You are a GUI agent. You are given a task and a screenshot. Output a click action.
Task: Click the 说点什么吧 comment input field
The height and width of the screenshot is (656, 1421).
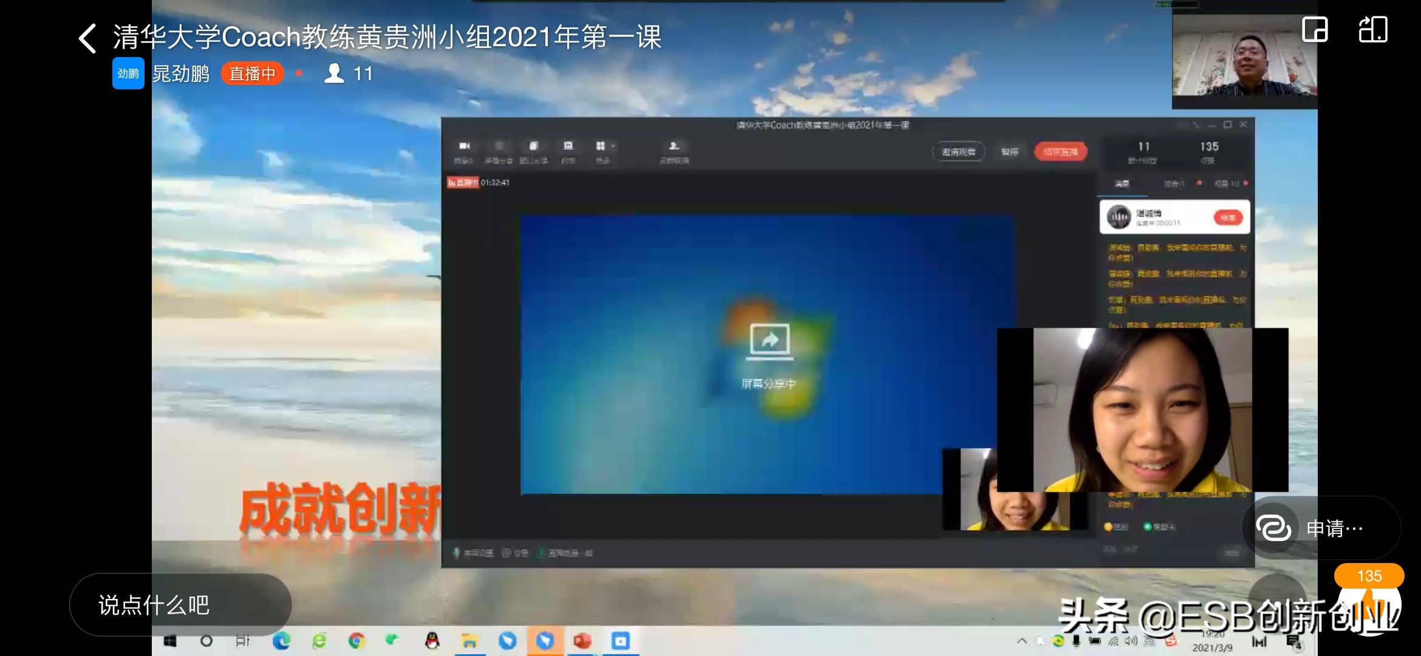179,604
